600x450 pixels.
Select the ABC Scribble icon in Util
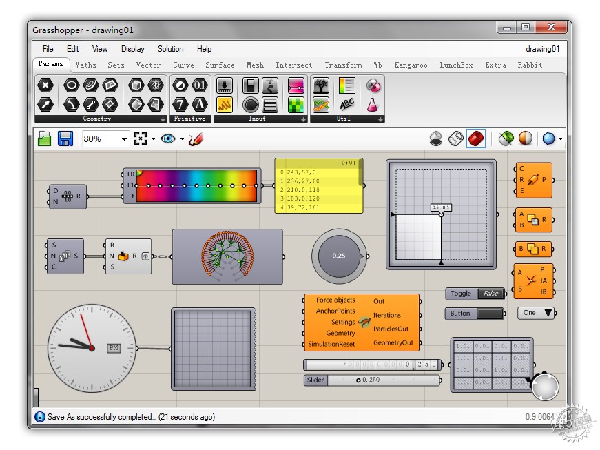click(346, 105)
